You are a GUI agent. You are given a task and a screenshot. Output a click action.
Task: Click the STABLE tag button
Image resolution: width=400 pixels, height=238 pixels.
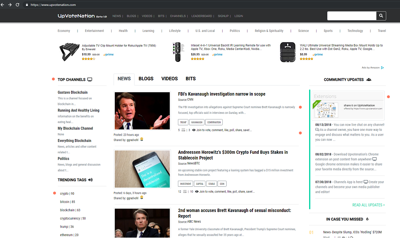coord(212,184)
